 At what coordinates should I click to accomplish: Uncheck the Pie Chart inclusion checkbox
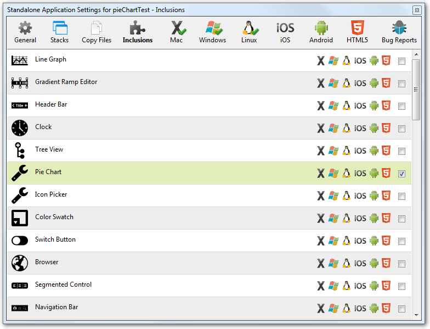point(402,174)
